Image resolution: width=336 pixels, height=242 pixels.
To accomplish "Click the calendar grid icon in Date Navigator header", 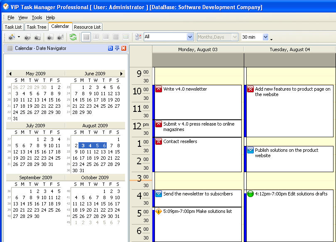I will point(10,48).
